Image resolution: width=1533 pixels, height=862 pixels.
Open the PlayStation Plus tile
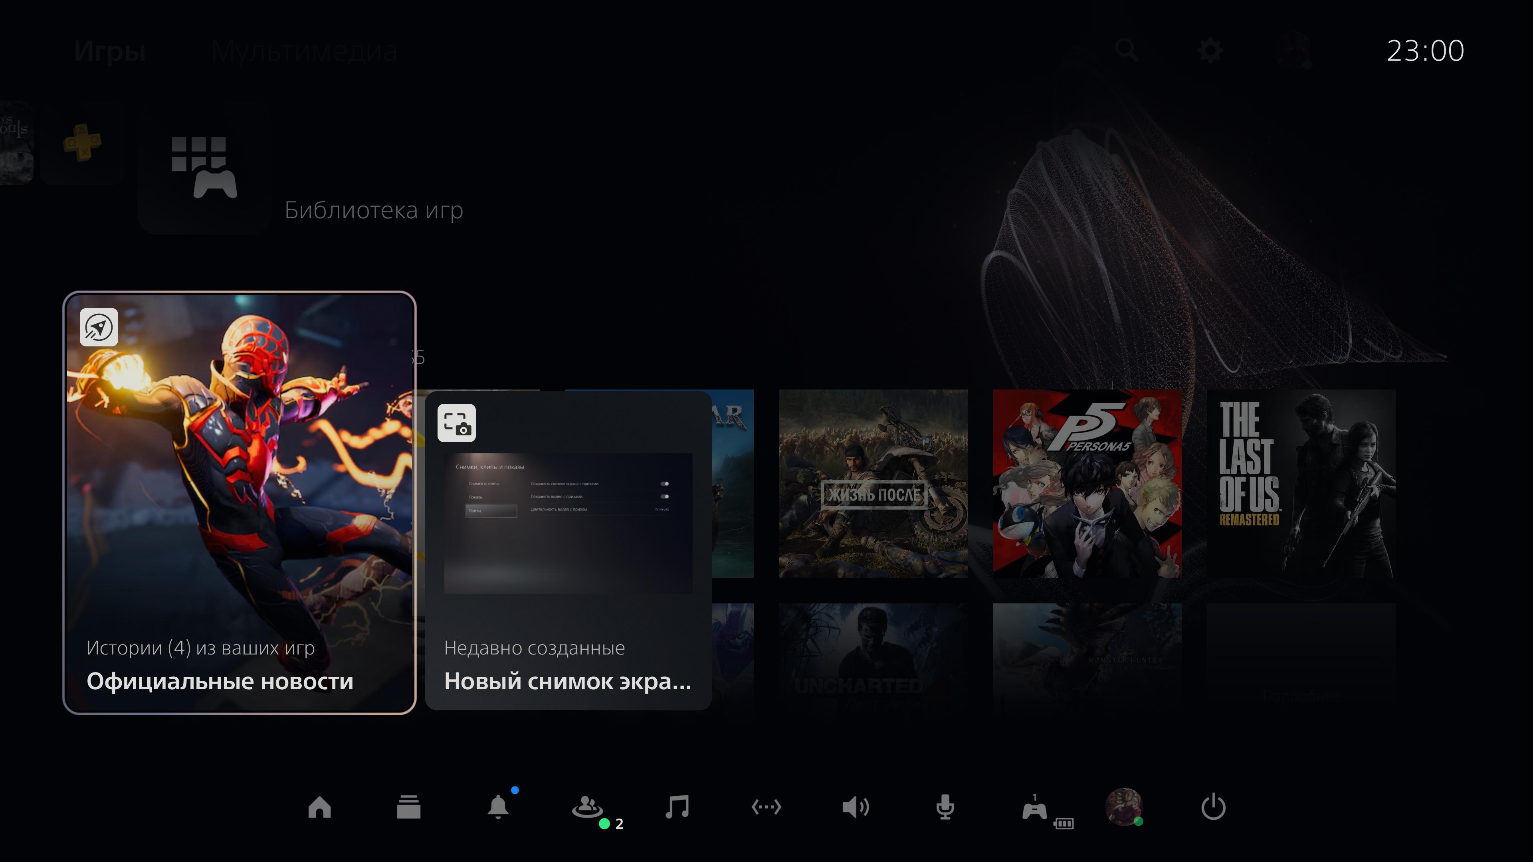(82, 143)
